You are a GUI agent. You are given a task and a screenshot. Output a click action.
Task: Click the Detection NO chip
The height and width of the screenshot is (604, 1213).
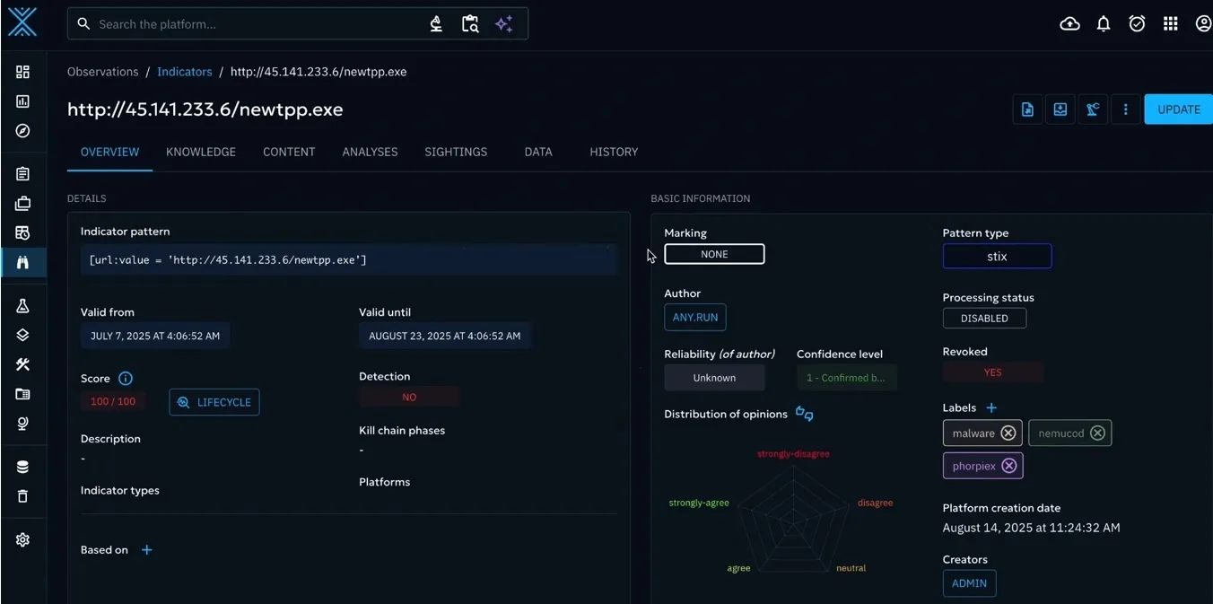click(409, 398)
